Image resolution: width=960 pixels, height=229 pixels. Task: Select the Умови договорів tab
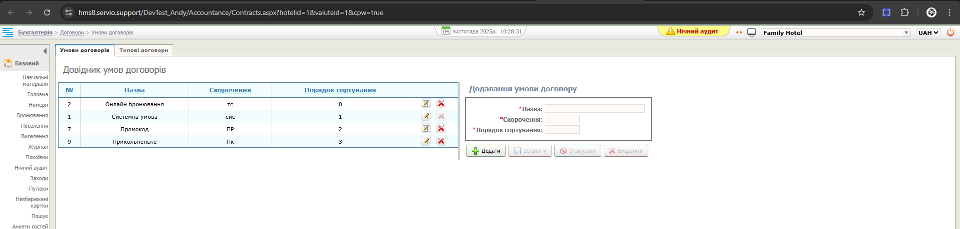pos(85,50)
